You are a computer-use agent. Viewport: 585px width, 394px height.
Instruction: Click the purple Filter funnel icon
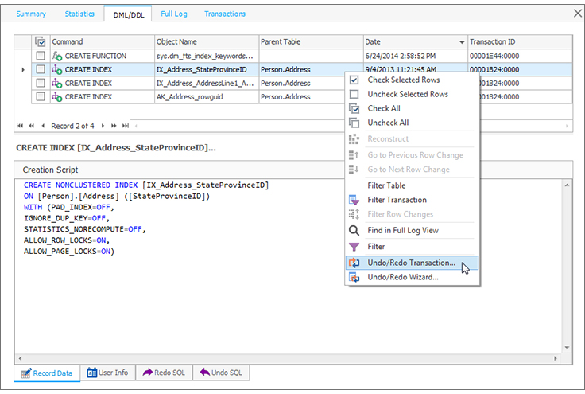354,247
